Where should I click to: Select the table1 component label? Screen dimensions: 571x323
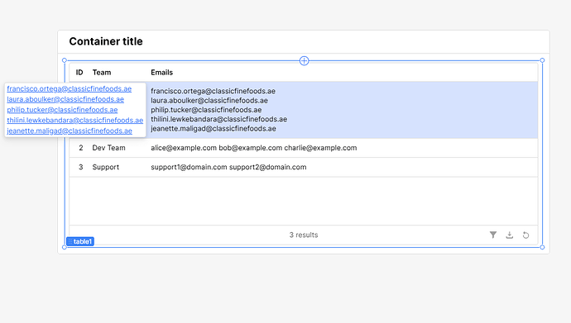click(80, 241)
